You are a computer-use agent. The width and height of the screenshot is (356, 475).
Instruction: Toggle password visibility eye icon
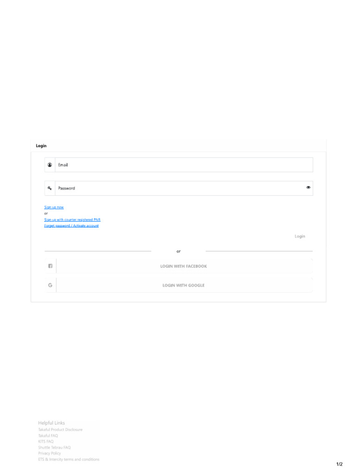[308, 188]
